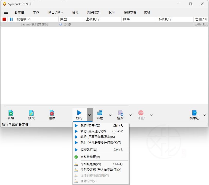The image size is (209, 185).
Task: Click the 新增 (New) profile icon
Action: click(x=11, y=113)
